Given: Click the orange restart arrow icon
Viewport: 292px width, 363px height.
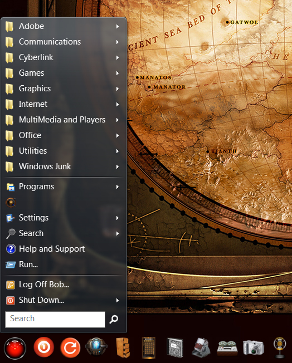Looking at the screenshot, I should click(70, 347).
